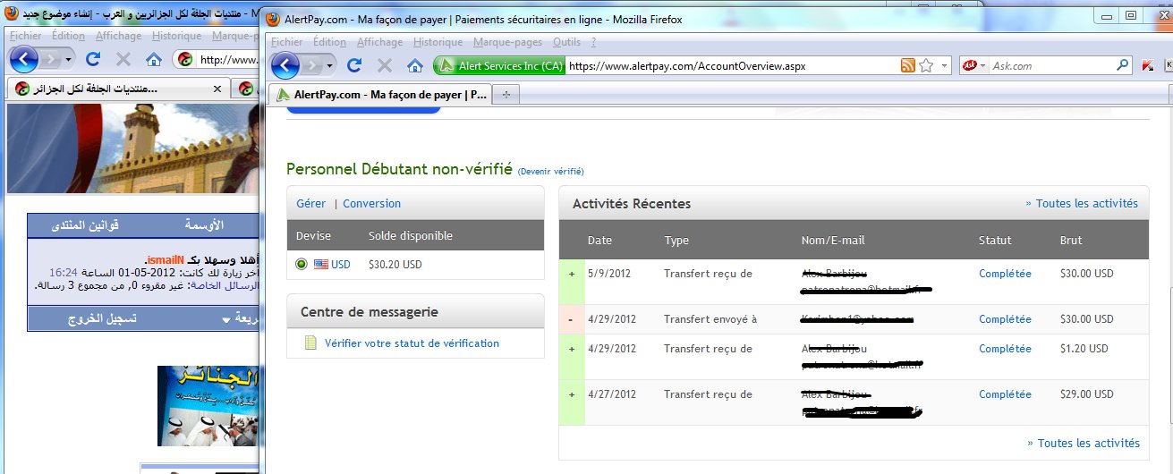The height and width of the screenshot is (474, 1173).
Task: Click the Kaspersky toolbar icon
Action: (x=1148, y=65)
